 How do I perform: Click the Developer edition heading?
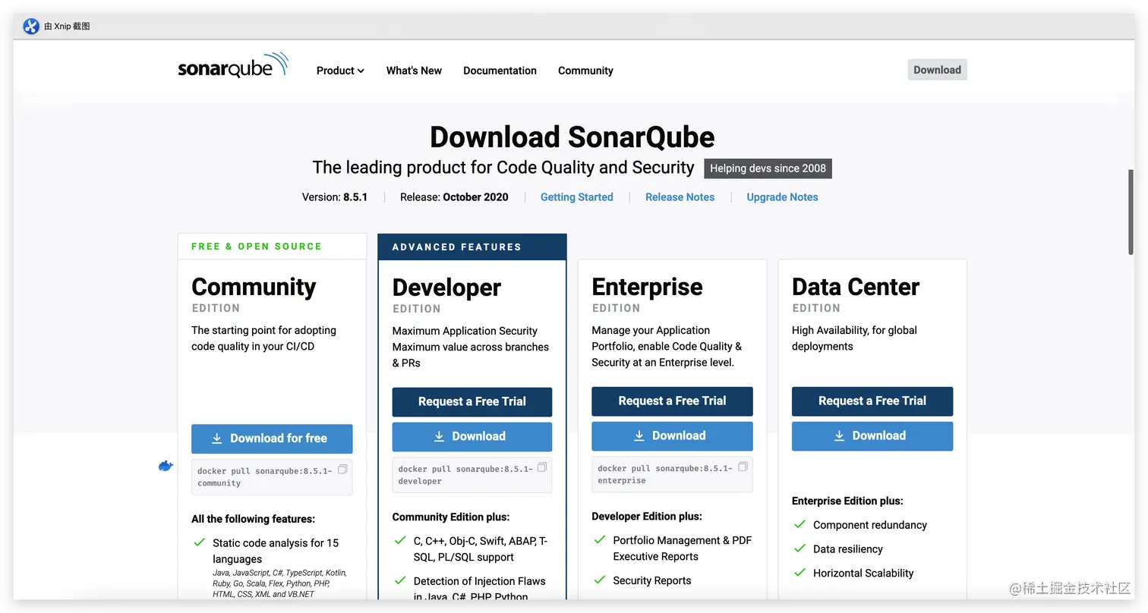[446, 288]
